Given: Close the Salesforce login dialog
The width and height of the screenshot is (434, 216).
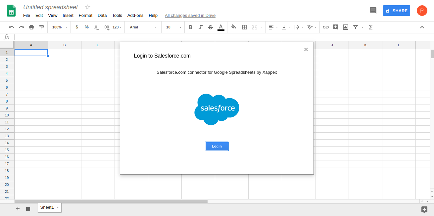Looking at the screenshot, I should pyautogui.click(x=306, y=50).
